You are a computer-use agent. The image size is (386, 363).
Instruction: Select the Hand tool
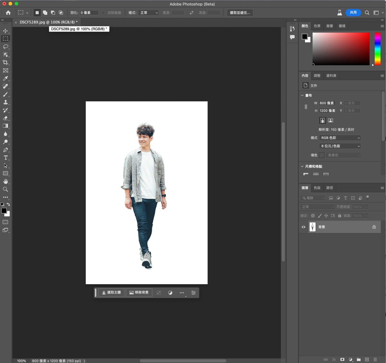pyautogui.click(x=5, y=181)
